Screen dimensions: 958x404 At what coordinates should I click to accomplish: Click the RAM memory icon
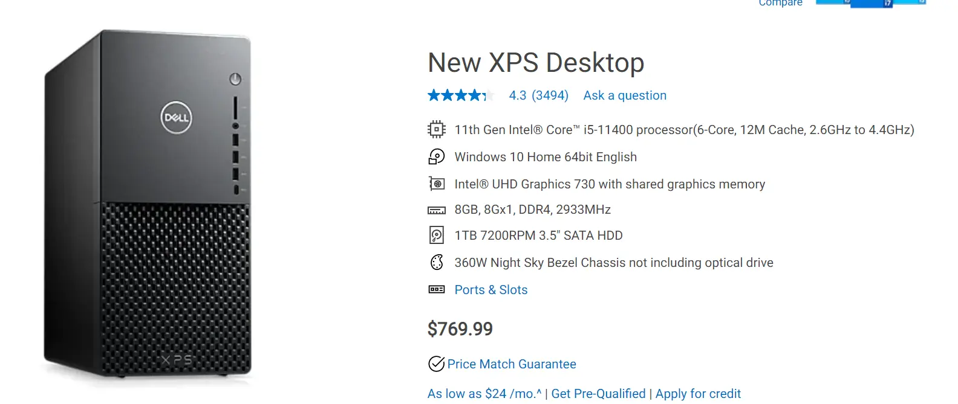point(437,210)
